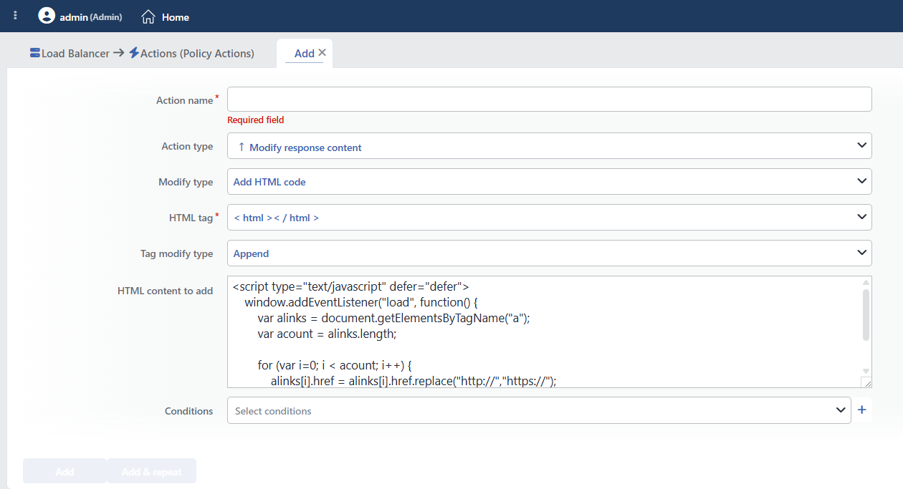Click the 'Required field' error text

(256, 120)
